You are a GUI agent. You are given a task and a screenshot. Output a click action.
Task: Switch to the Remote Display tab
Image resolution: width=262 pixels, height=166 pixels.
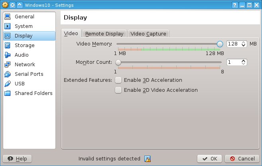[x=104, y=34]
